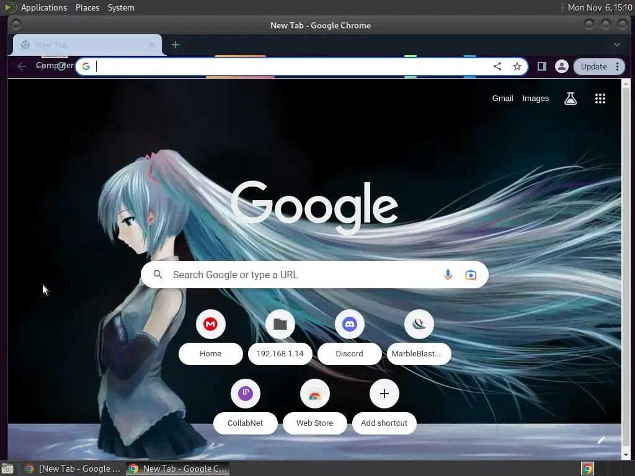Click the Home shortcut label

point(211,354)
